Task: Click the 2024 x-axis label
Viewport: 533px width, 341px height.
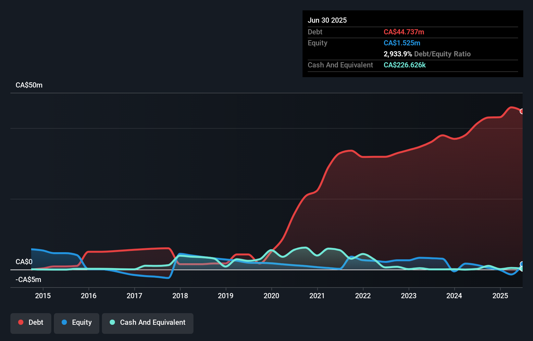Action: click(454, 296)
